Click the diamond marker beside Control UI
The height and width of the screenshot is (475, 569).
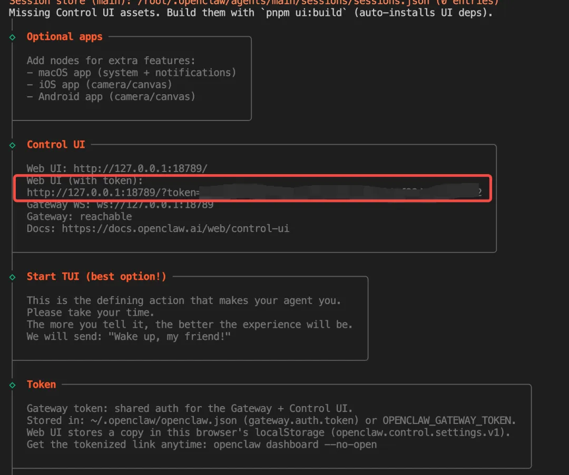click(12, 145)
